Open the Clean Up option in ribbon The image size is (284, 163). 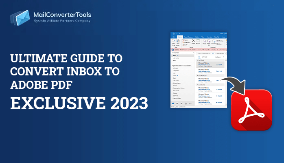pyautogui.click(x=186, y=42)
